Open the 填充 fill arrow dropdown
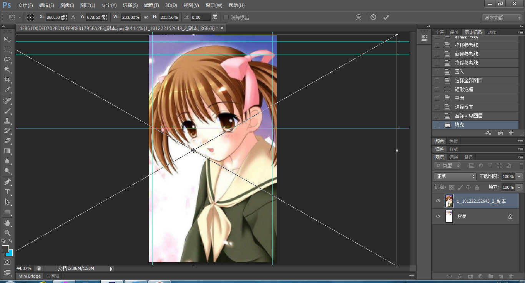The image size is (525, 283). click(519, 187)
